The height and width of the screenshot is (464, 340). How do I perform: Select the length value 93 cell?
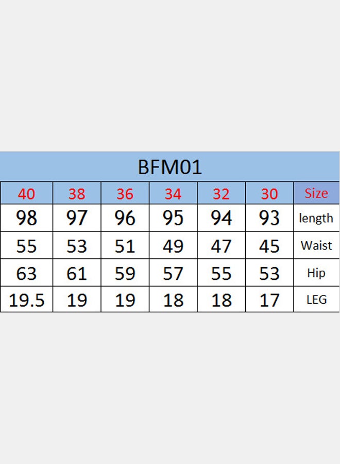tap(269, 218)
